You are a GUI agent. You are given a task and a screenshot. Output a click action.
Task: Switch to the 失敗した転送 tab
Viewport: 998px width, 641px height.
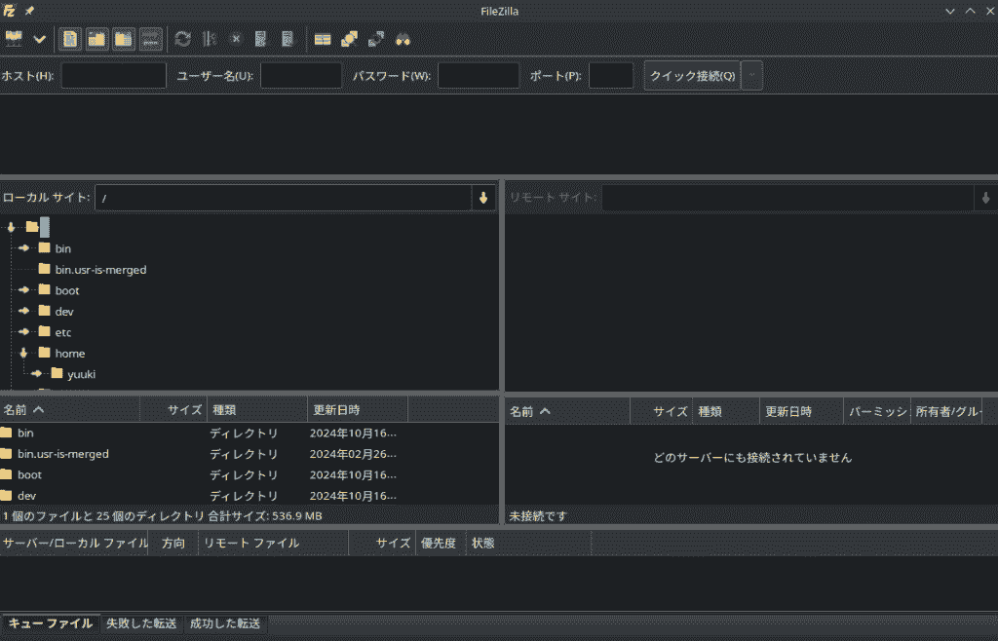click(x=141, y=623)
